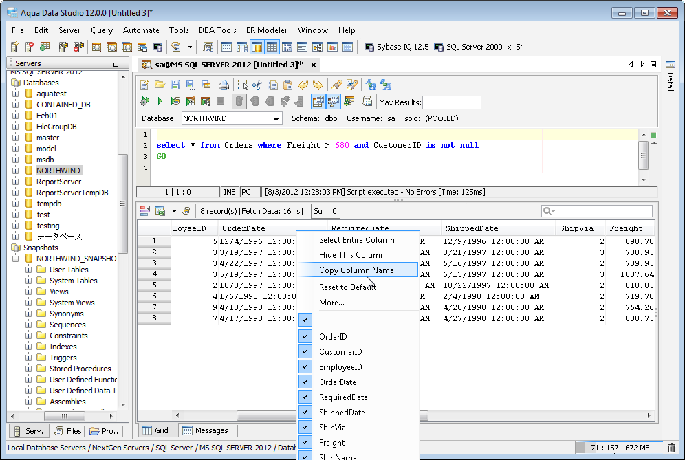685x460 pixels.
Task: Uncheck the ShippedDate column checkbox
Action: pos(305,413)
